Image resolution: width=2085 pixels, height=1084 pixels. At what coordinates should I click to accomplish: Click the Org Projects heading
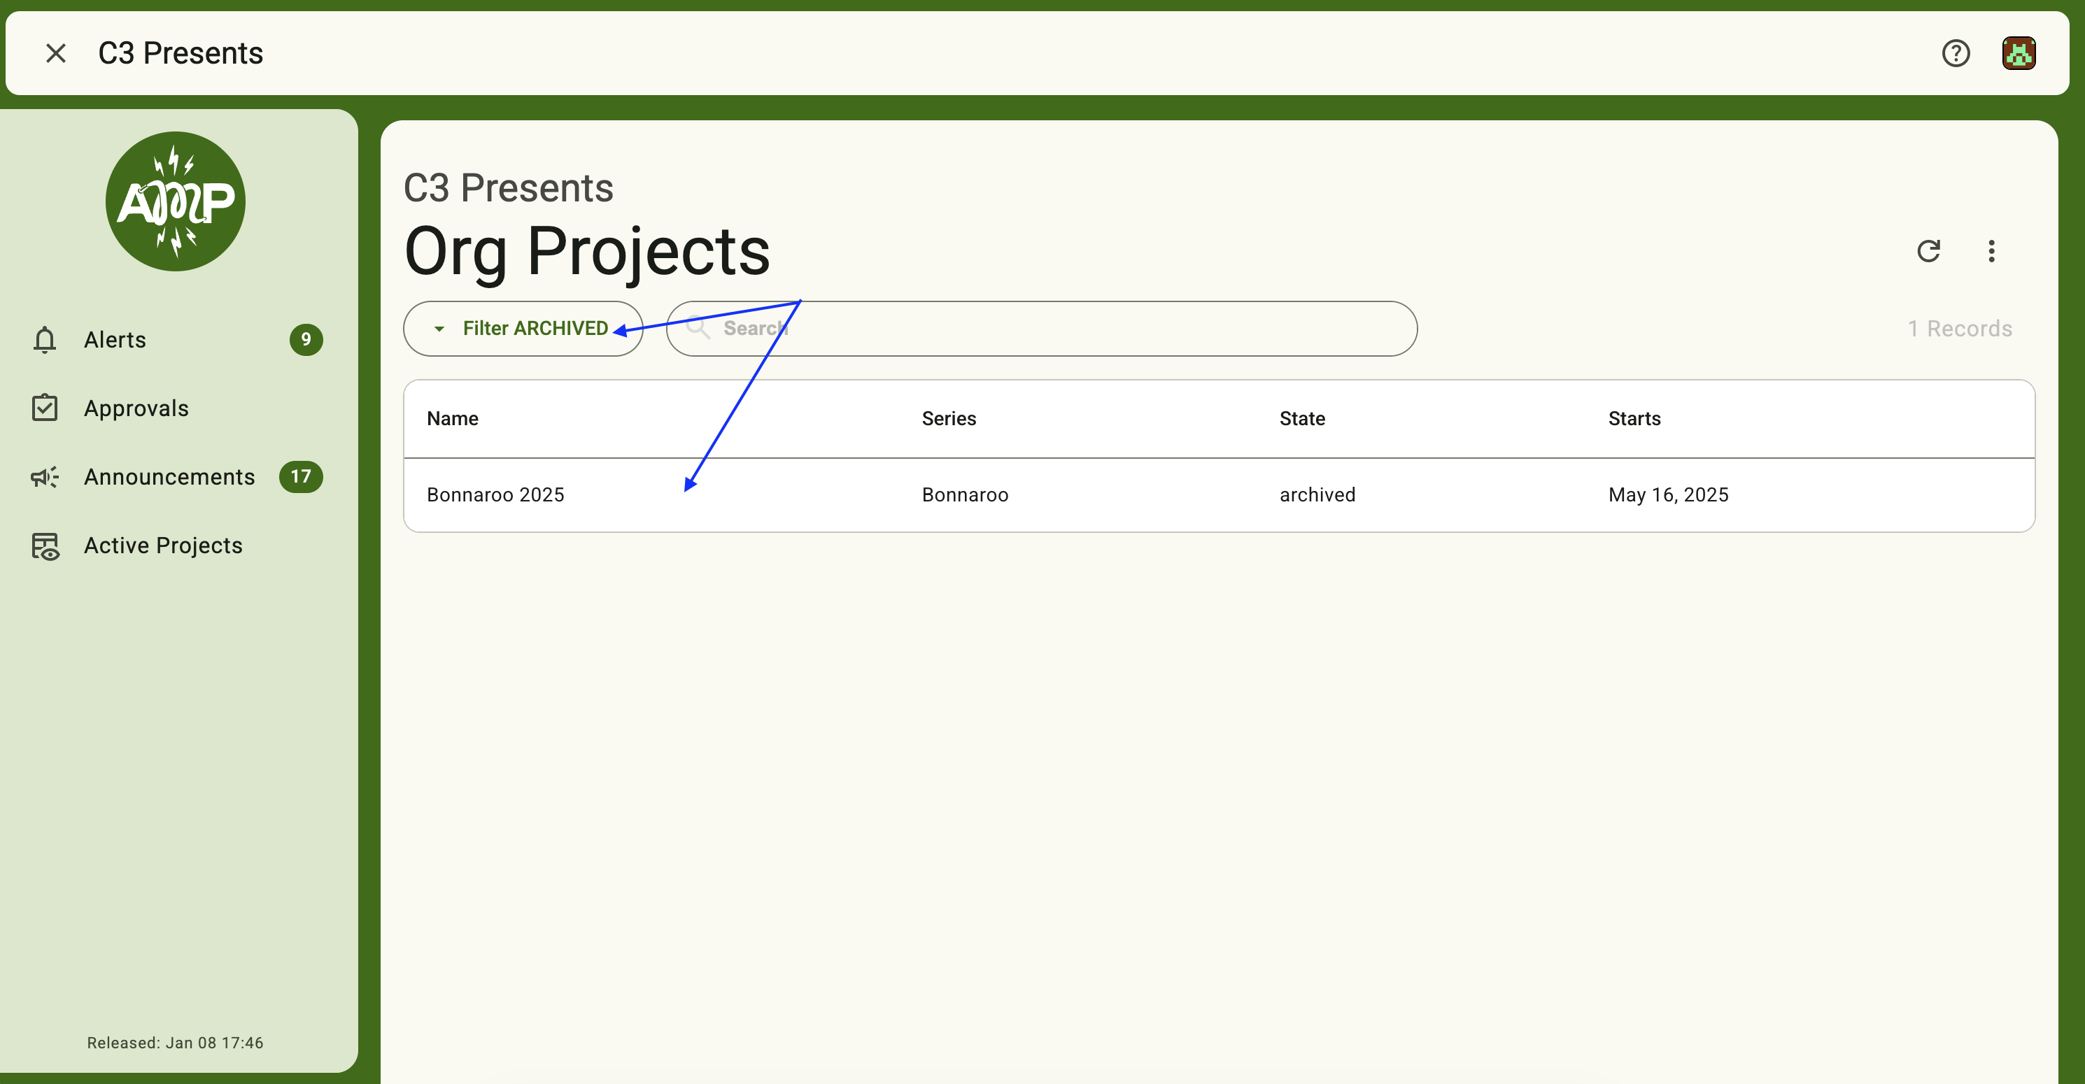pyautogui.click(x=587, y=252)
